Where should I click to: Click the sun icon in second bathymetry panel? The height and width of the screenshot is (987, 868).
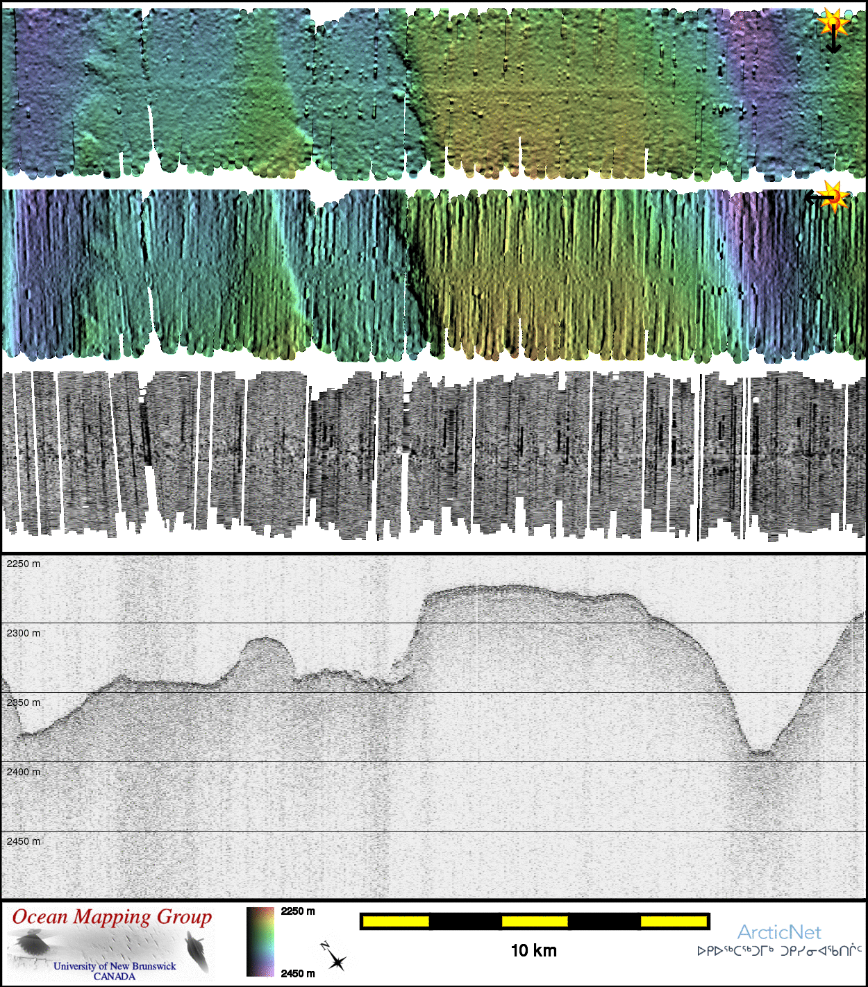click(x=833, y=196)
